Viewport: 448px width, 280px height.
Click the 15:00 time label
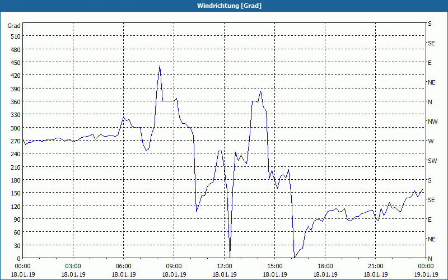pos(275,267)
